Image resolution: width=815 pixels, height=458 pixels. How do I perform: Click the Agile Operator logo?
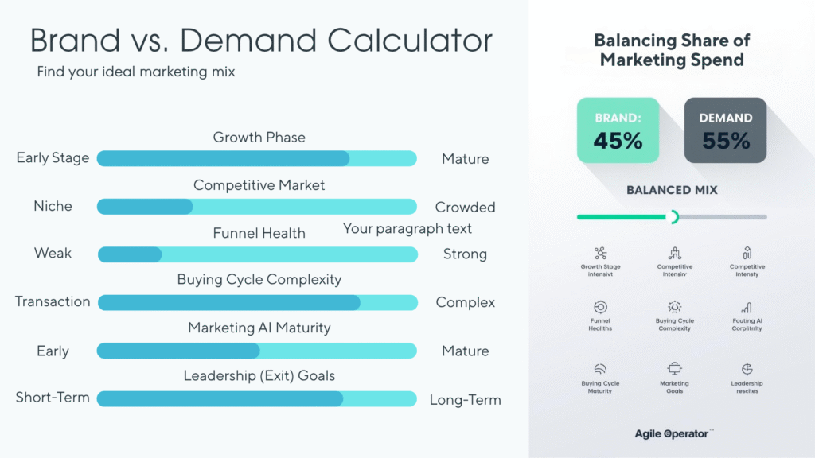pyautogui.click(x=673, y=433)
